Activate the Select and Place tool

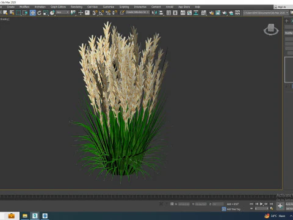52,13
